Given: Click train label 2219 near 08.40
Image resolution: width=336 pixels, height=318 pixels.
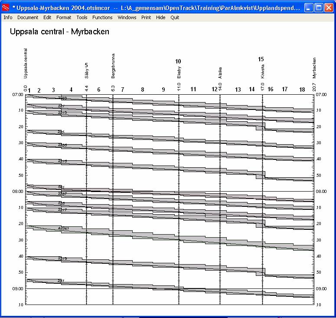Looking at the screenshot, I should 62,258.
